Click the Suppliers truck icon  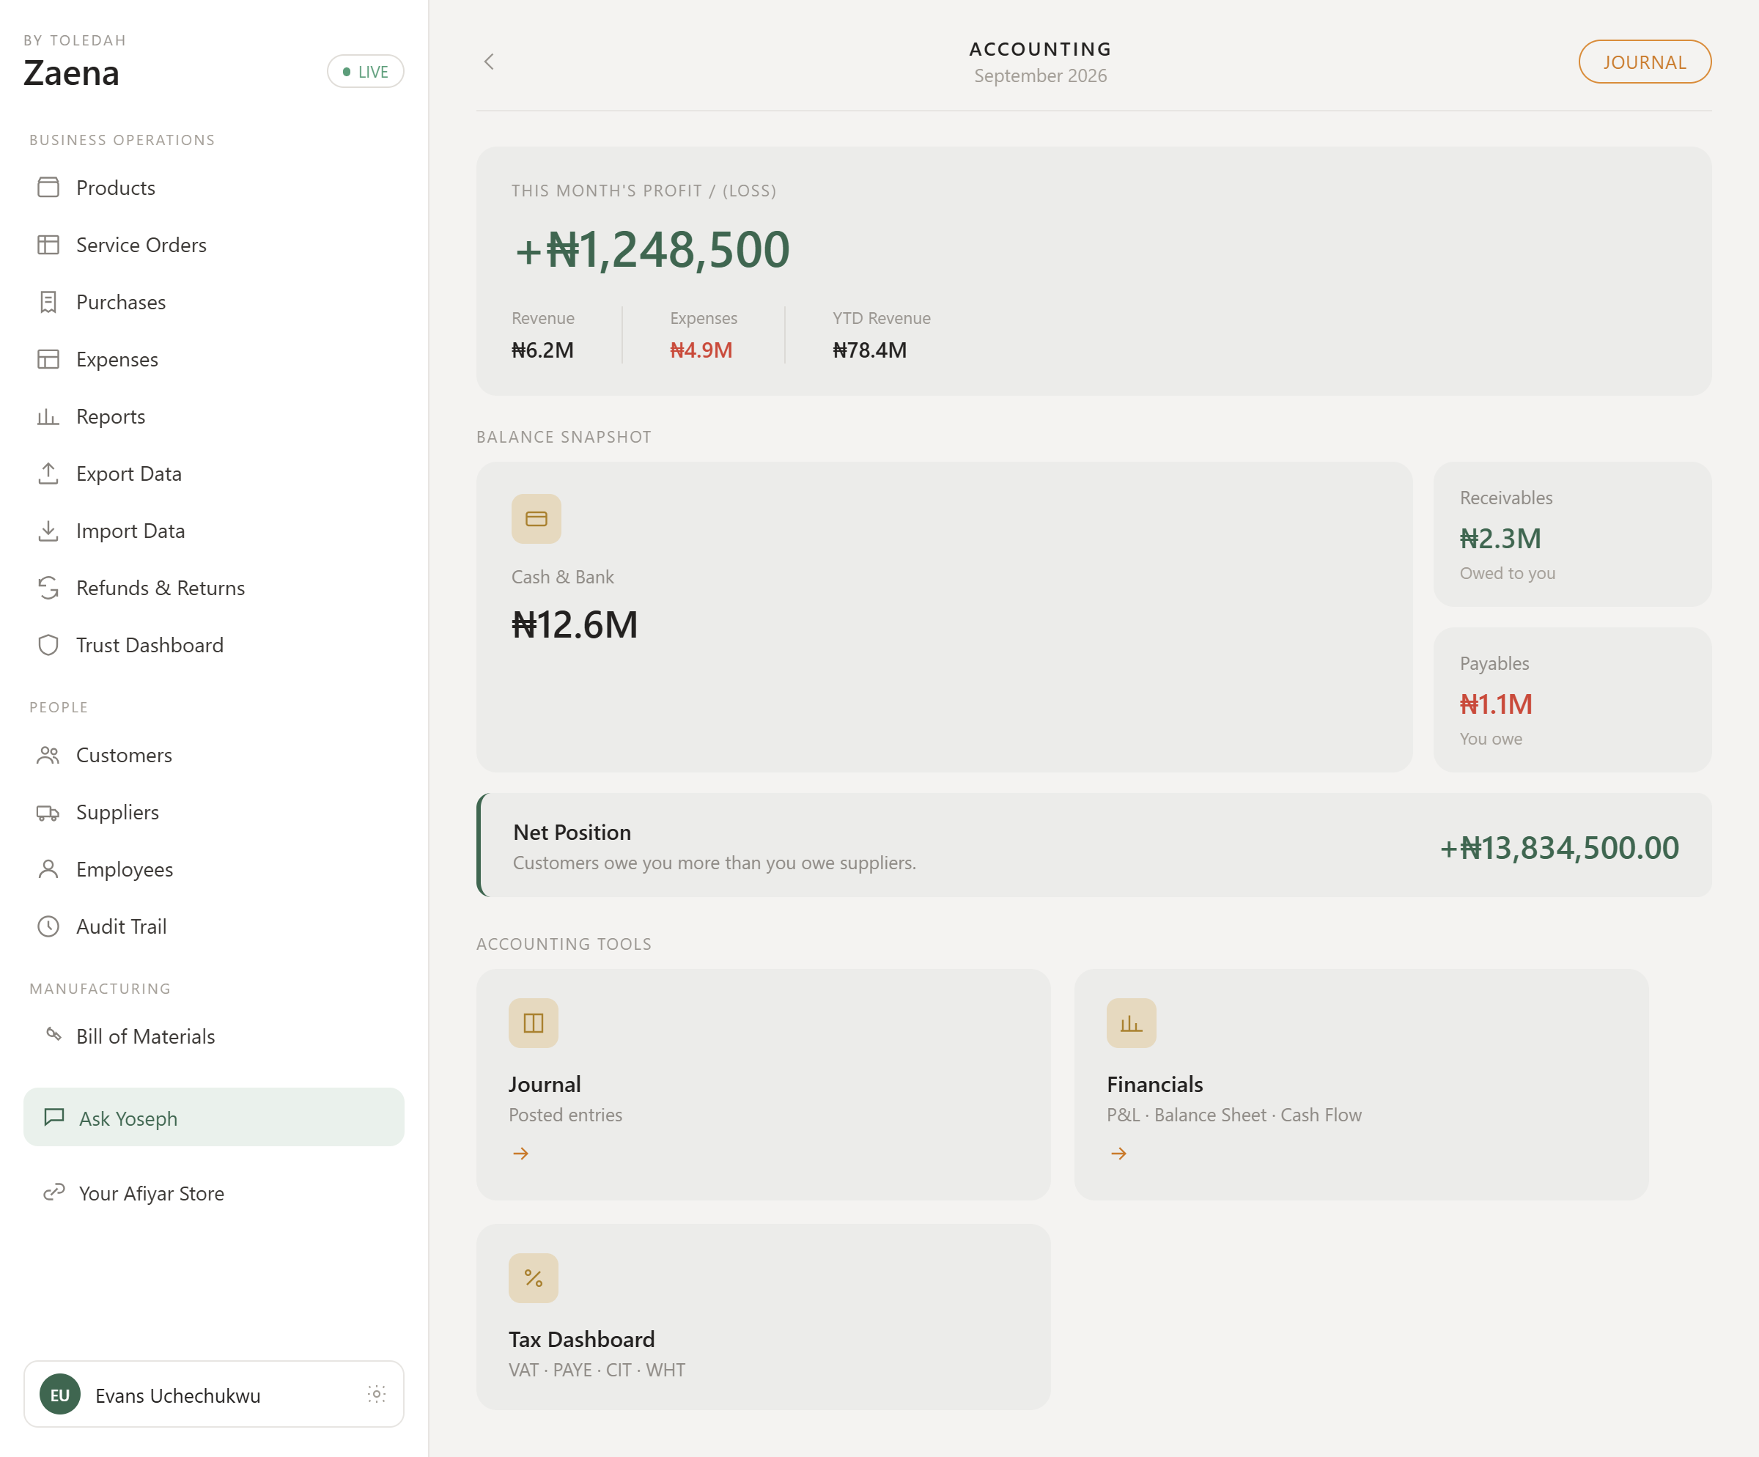(x=48, y=812)
